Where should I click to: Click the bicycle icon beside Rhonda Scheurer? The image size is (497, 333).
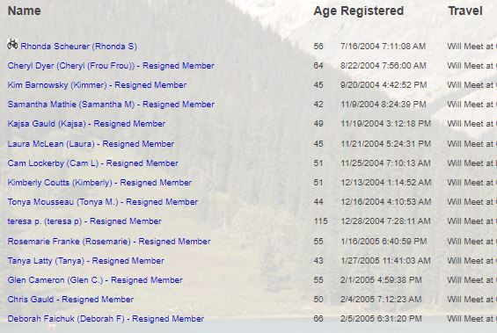(x=12, y=44)
